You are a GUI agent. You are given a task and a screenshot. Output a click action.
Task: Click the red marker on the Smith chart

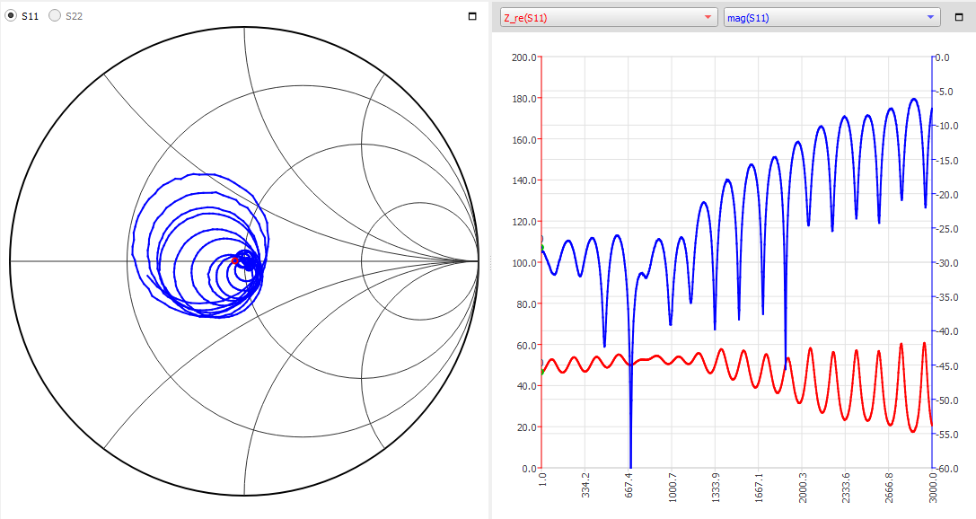pos(235,260)
